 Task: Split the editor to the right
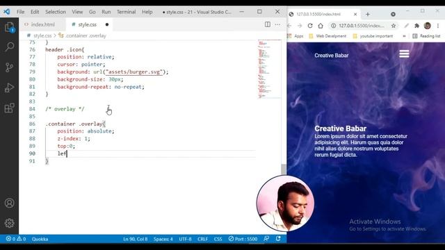tap(267, 24)
